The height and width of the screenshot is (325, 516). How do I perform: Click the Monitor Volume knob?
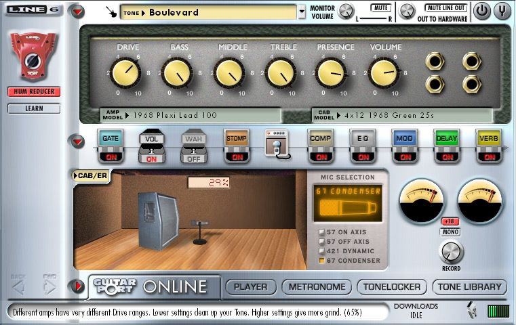coord(346,12)
